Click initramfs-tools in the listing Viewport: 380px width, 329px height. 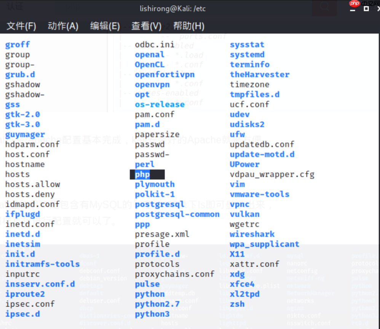click(42, 264)
